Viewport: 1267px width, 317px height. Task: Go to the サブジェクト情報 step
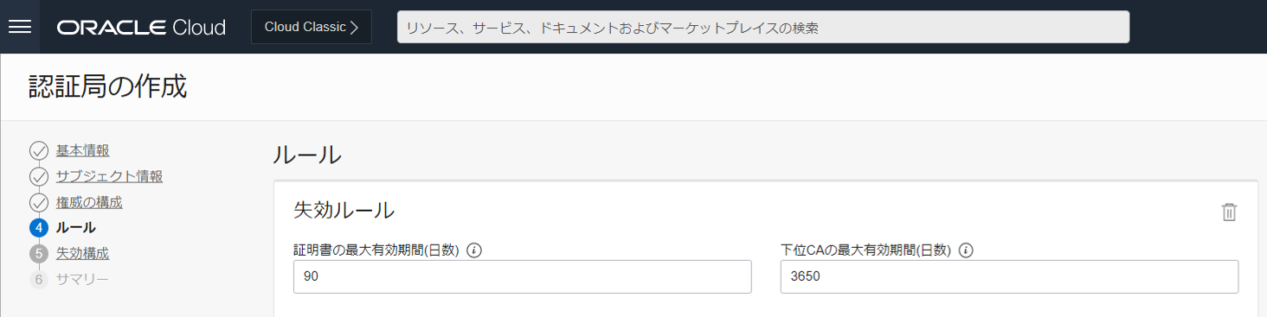[109, 177]
